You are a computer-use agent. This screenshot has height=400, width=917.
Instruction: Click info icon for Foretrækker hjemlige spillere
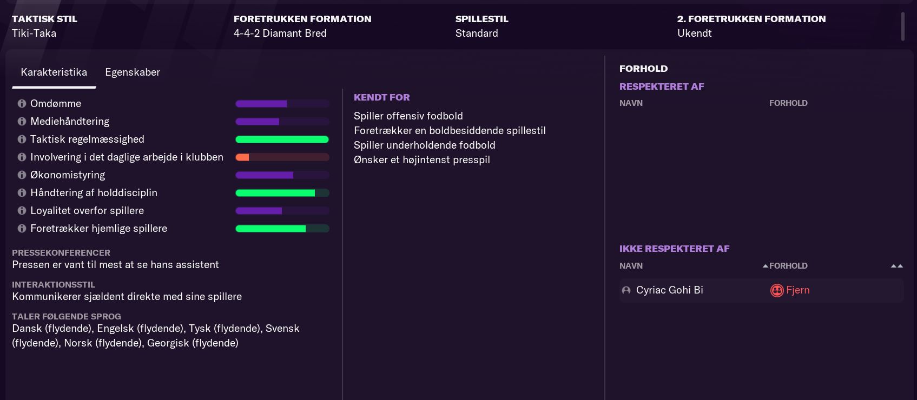[22, 228]
